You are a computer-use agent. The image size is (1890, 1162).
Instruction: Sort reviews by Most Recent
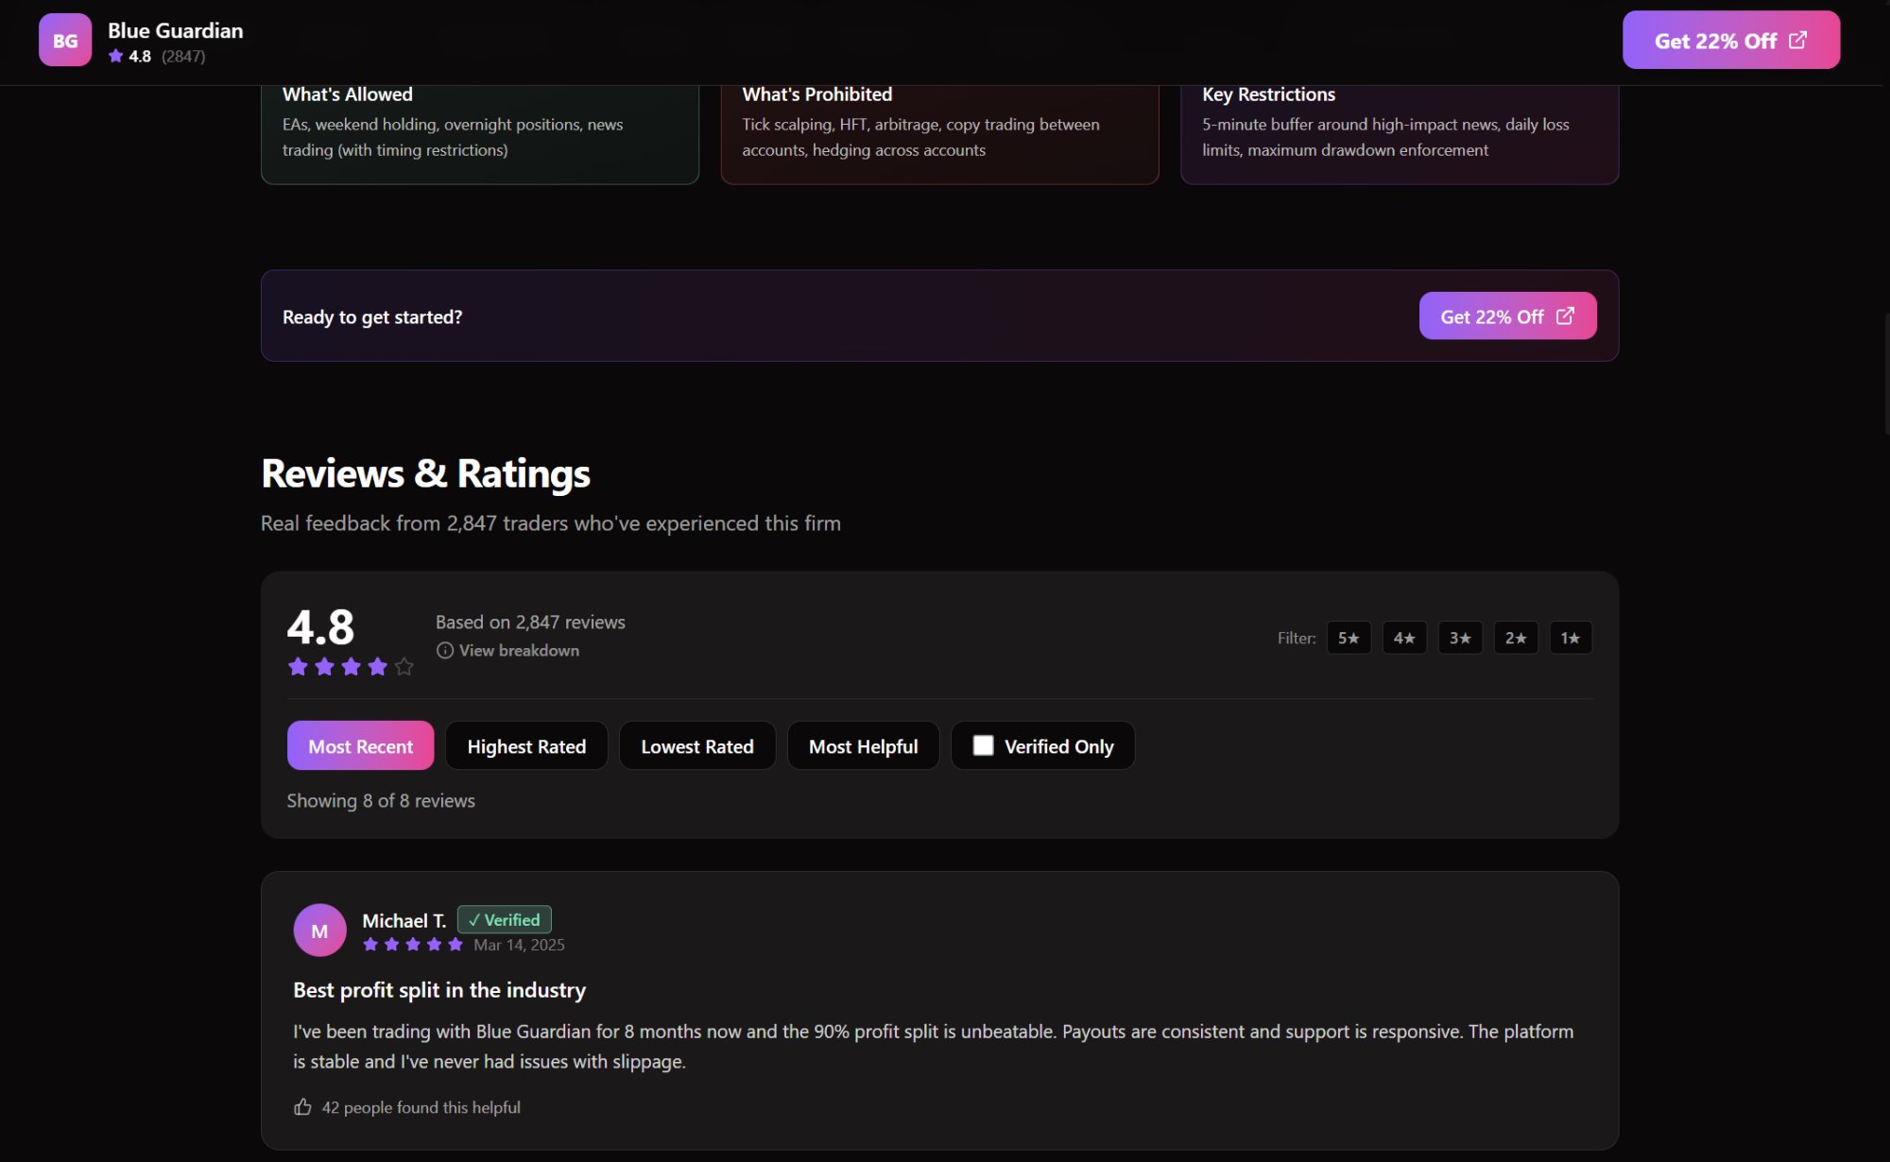360,745
